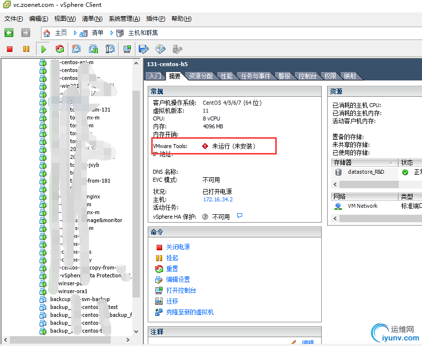Click the Home house icon
422x346 pixels.
tap(46, 33)
